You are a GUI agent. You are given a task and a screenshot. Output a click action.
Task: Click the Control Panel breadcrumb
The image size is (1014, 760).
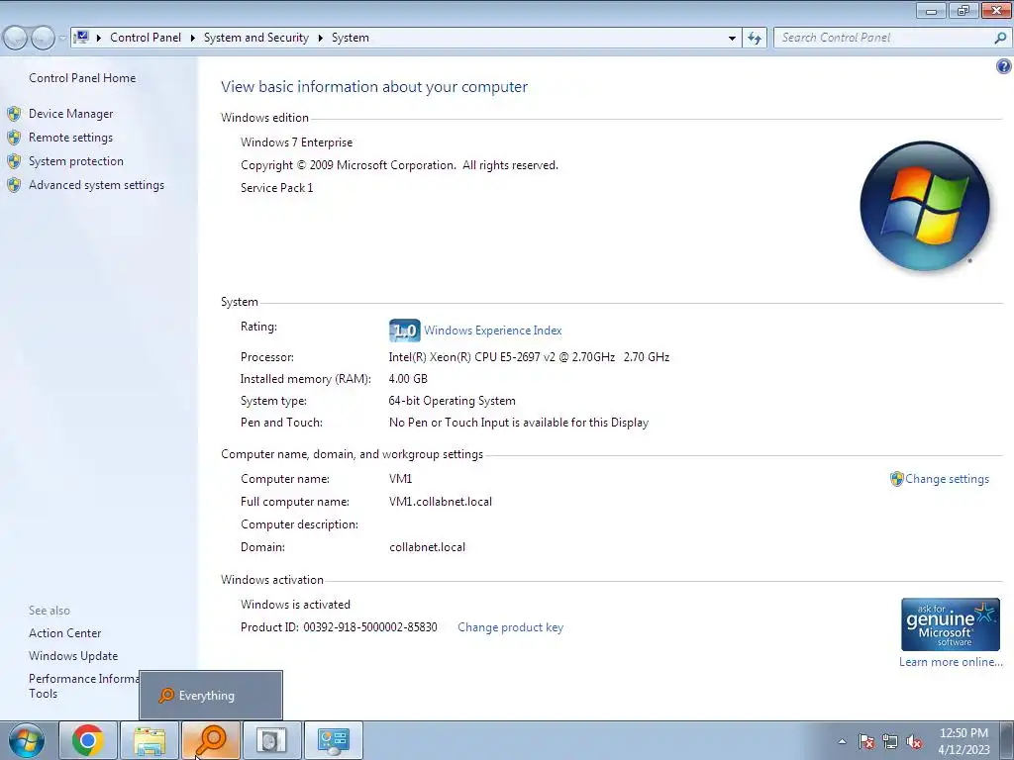coord(146,38)
